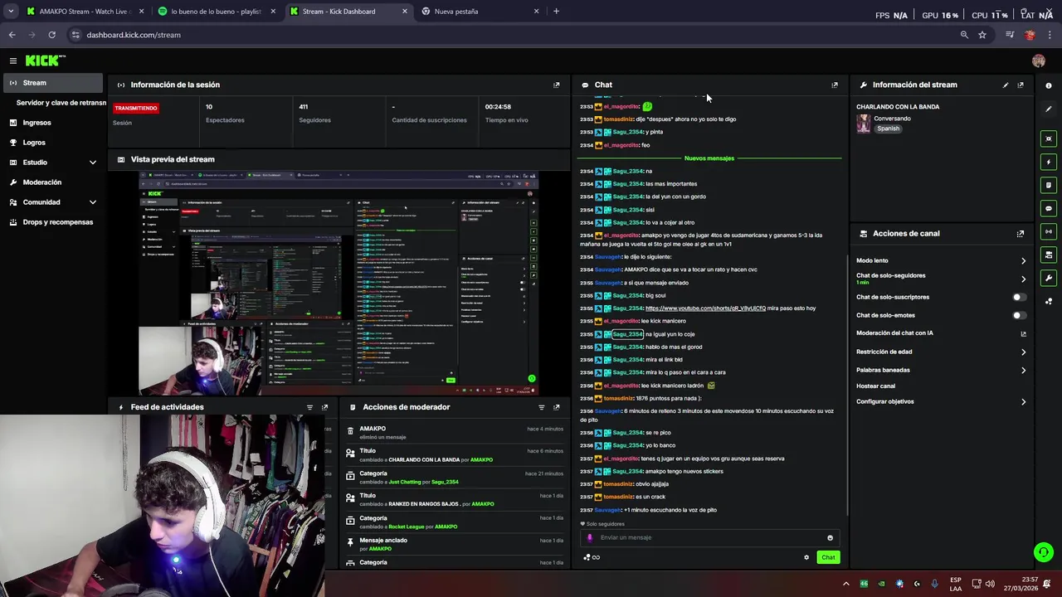
Task: Open Stream in the left sidebar
Action: coord(53,83)
